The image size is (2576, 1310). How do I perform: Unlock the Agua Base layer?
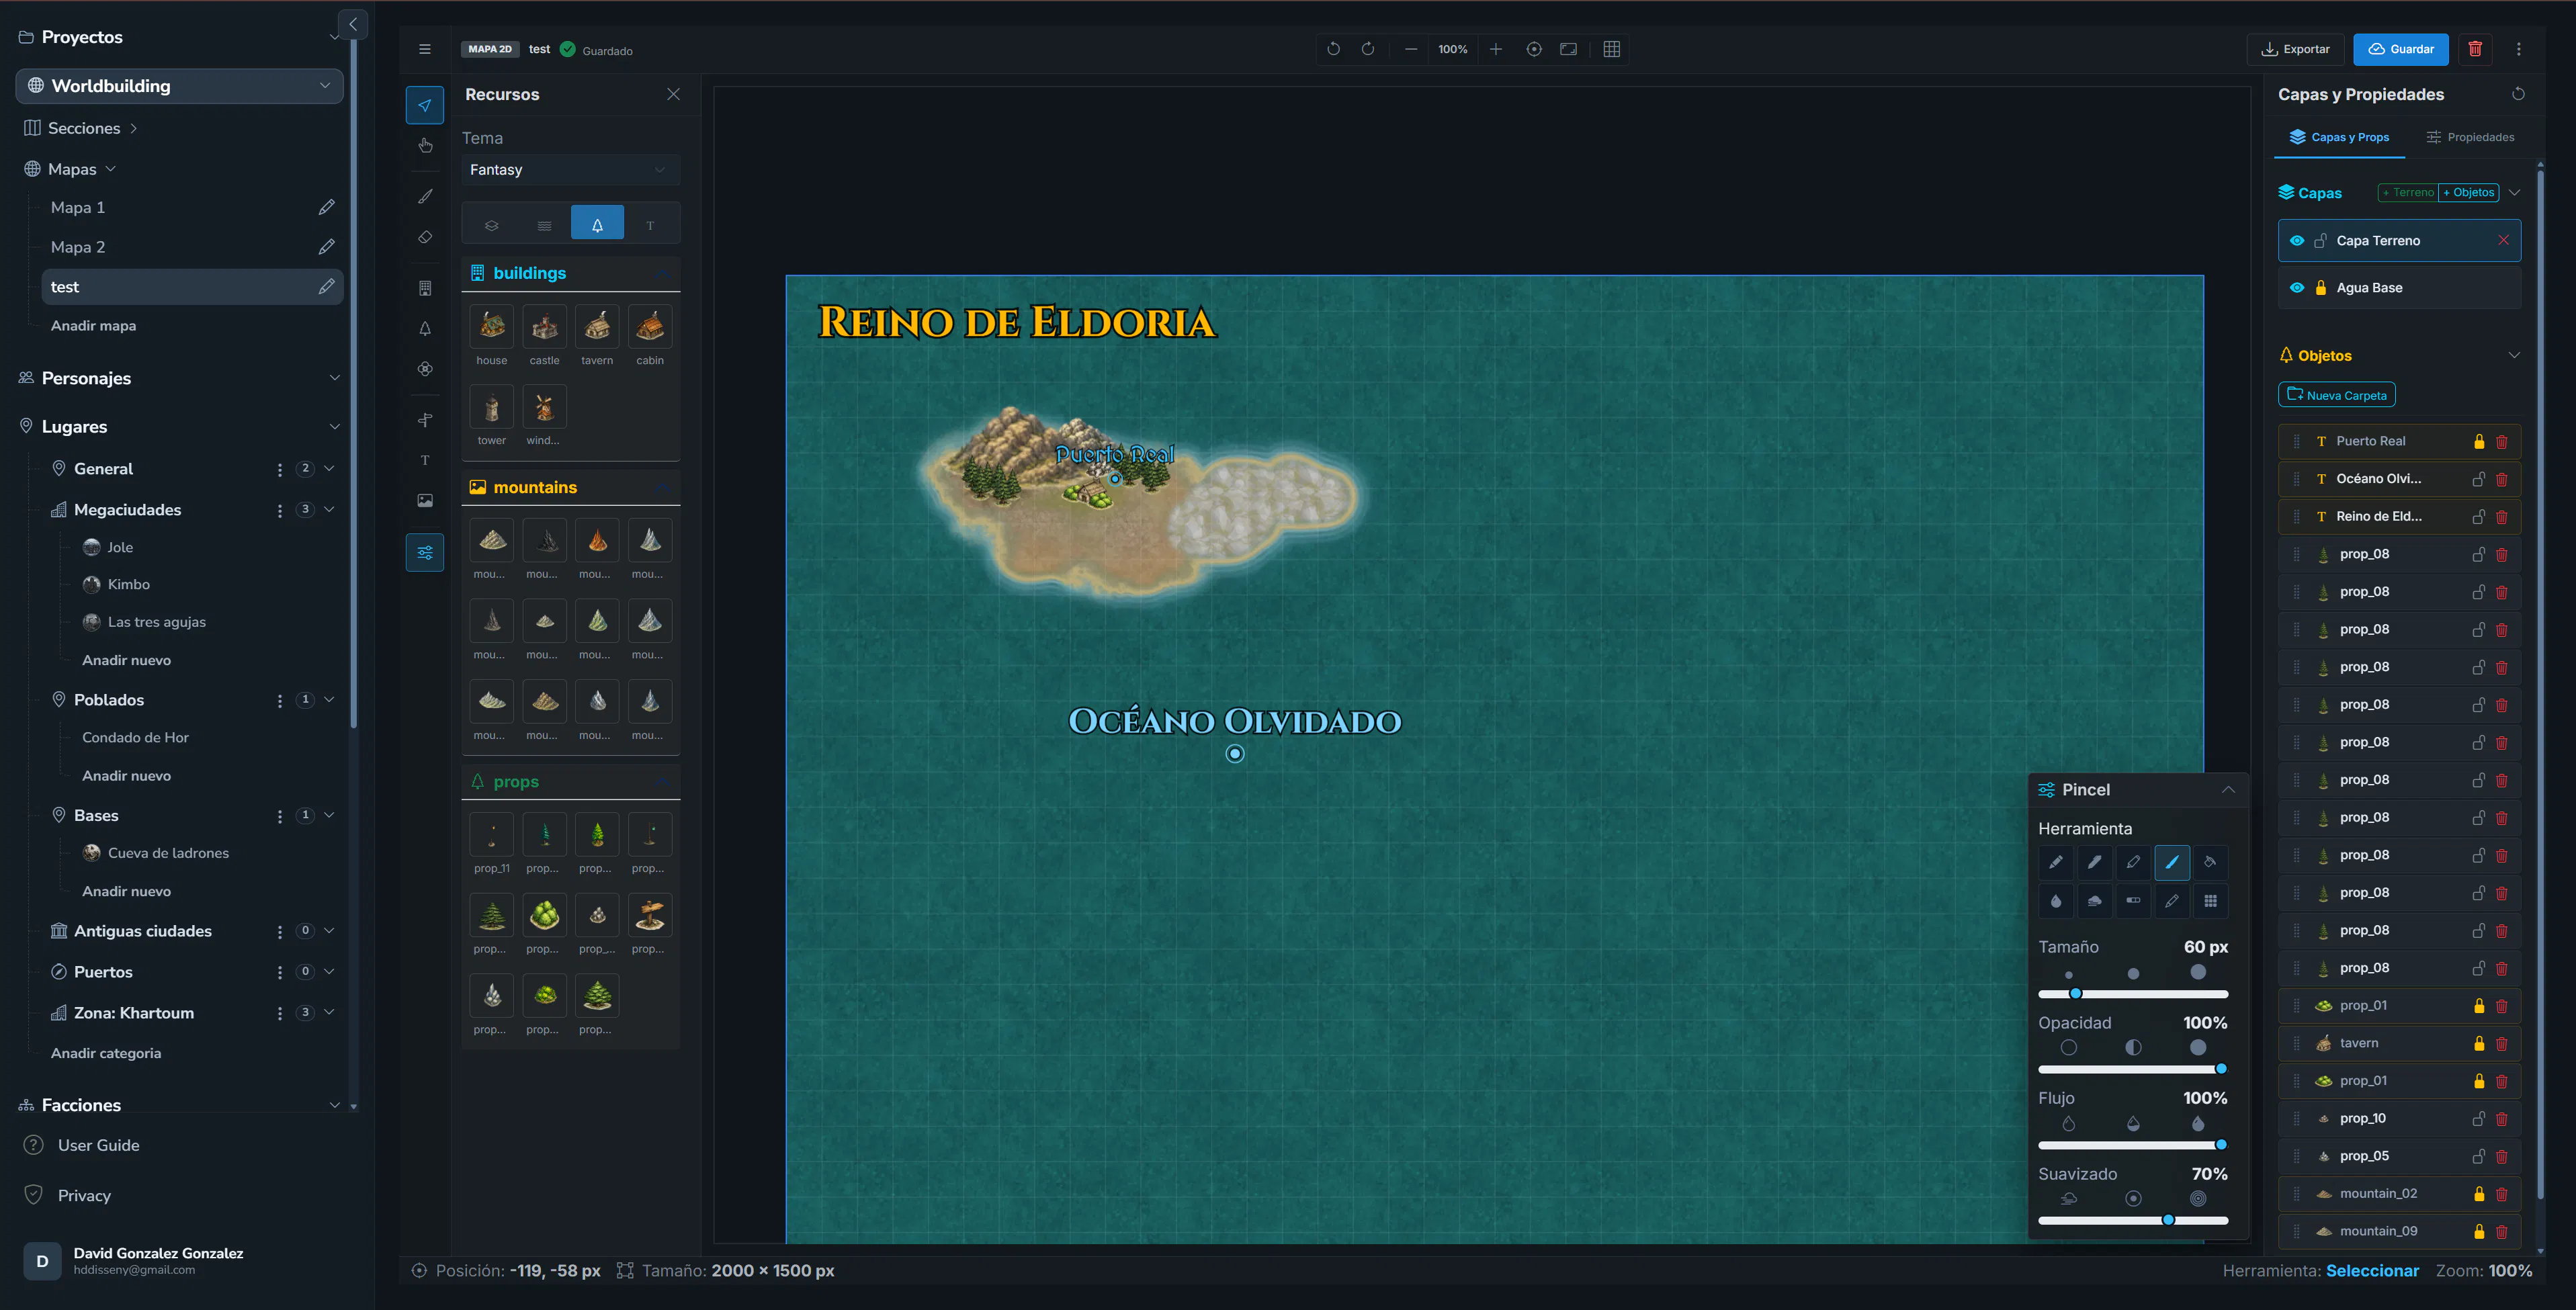(x=2321, y=288)
